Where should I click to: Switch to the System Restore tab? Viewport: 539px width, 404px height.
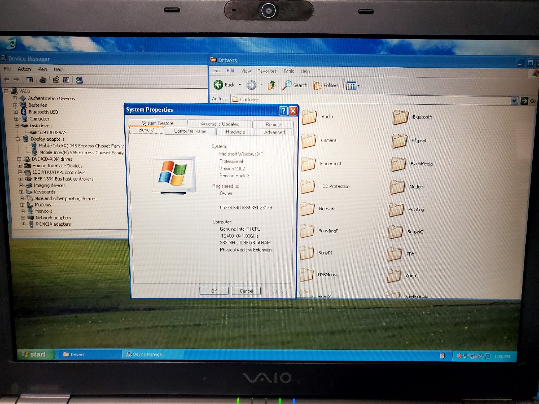pyautogui.click(x=158, y=123)
